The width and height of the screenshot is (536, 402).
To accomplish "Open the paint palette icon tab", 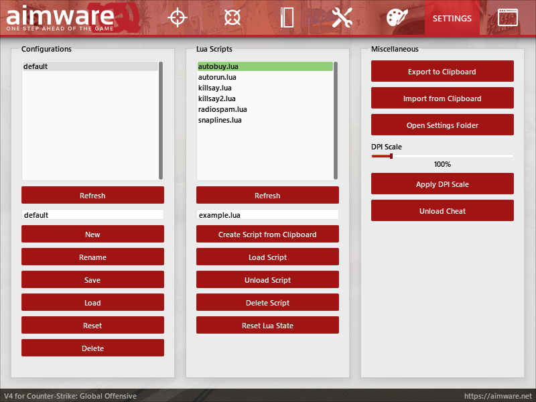I will coord(397,18).
